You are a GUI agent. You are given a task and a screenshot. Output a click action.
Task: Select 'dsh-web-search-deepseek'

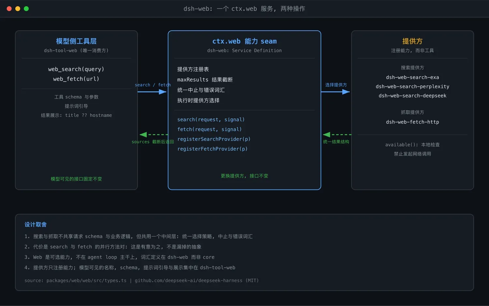click(x=412, y=96)
